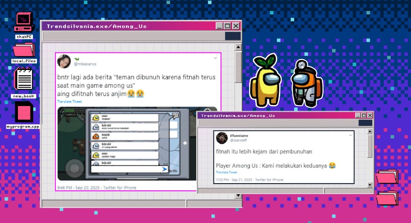Open the mbacanss tweet options chevron

tap(215, 58)
